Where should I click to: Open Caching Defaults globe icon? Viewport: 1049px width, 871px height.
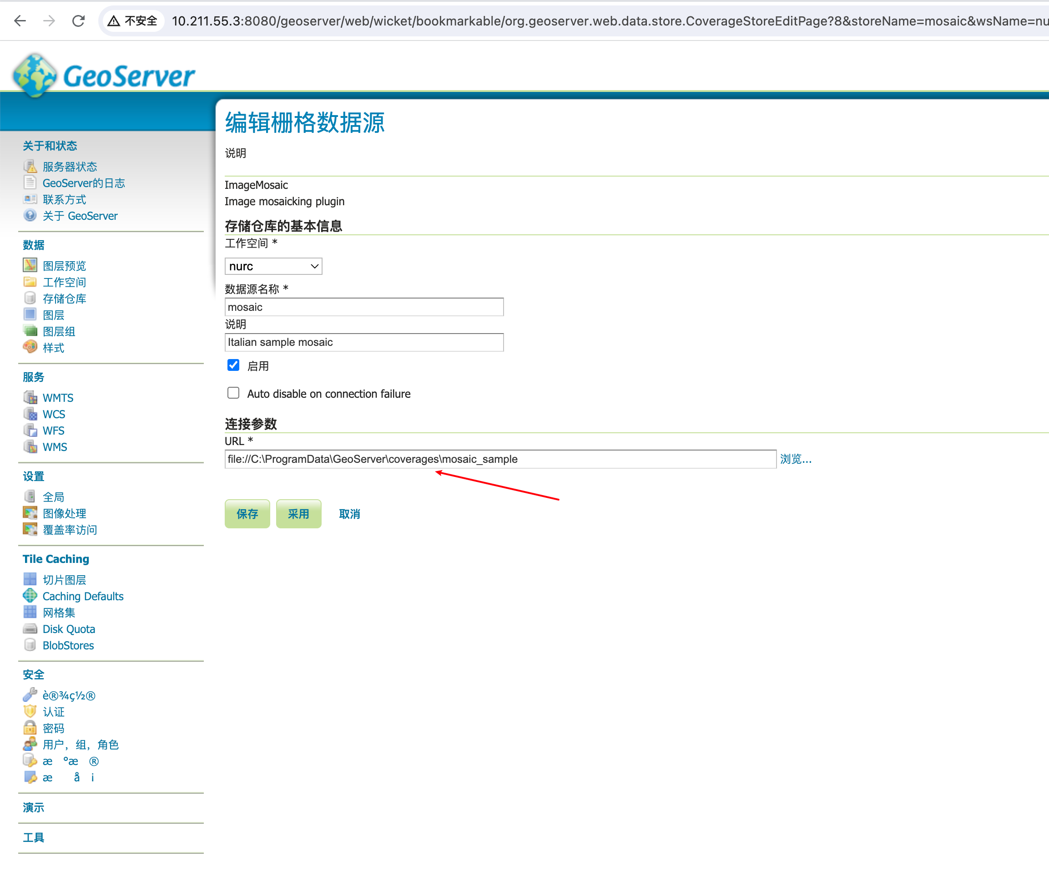pyautogui.click(x=30, y=596)
